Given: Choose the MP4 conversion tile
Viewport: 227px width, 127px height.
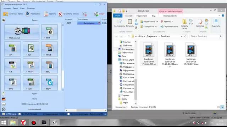Looking at the screenshot, I should (49, 32).
